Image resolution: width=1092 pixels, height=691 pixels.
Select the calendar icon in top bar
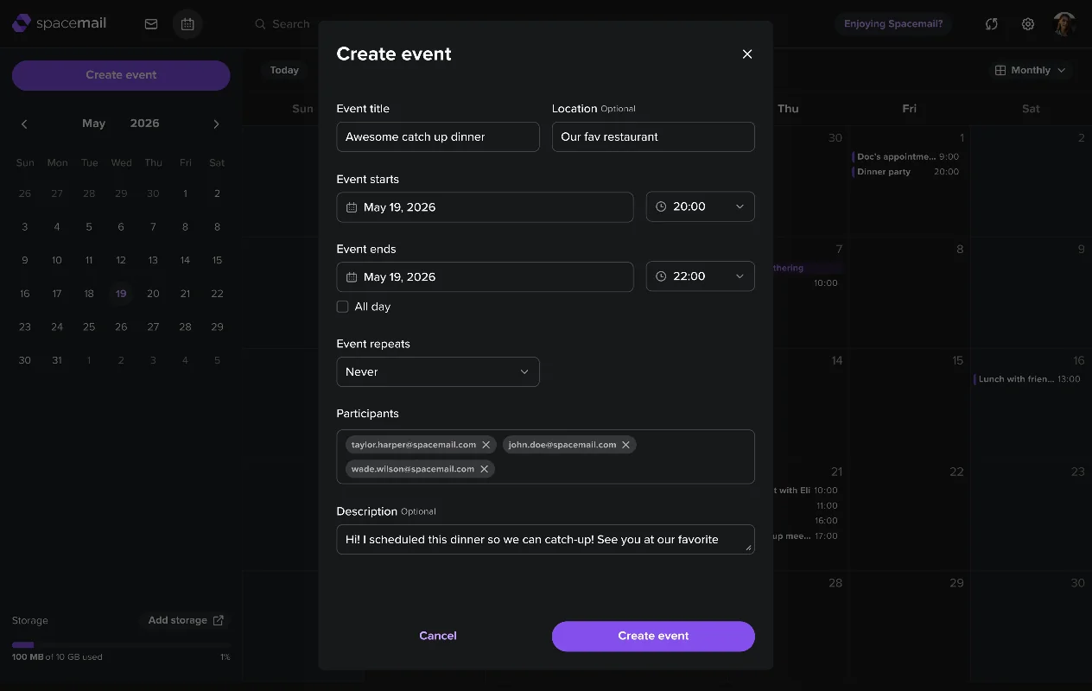[187, 24]
